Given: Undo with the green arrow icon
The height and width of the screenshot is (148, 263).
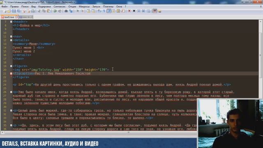Looking at the screenshot, I should point(55,11).
